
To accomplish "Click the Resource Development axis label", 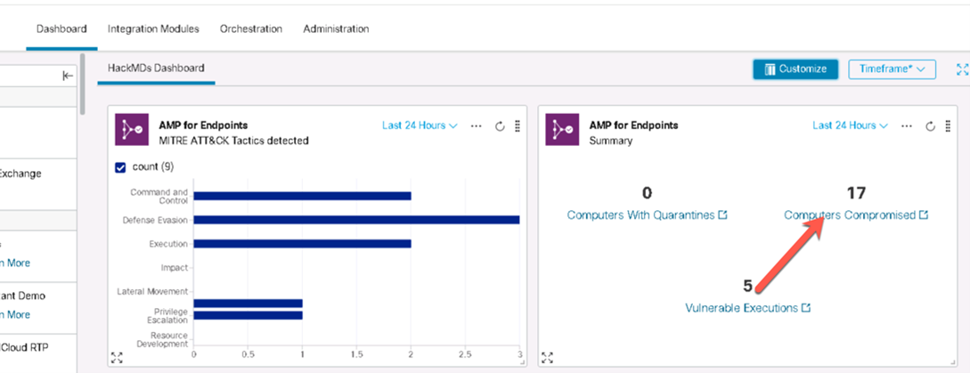I will [162, 339].
